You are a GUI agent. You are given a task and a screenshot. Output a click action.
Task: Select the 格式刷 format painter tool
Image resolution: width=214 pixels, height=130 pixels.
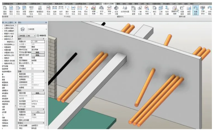point(154,10)
